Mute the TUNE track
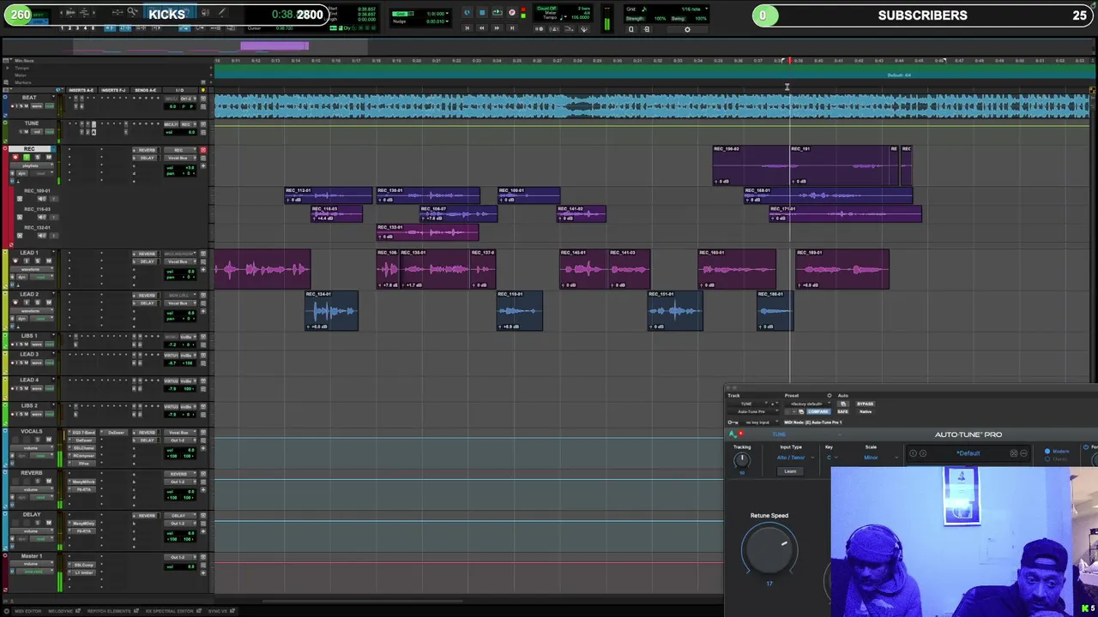This screenshot has width=1098, height=617. [x=27, y=132]
